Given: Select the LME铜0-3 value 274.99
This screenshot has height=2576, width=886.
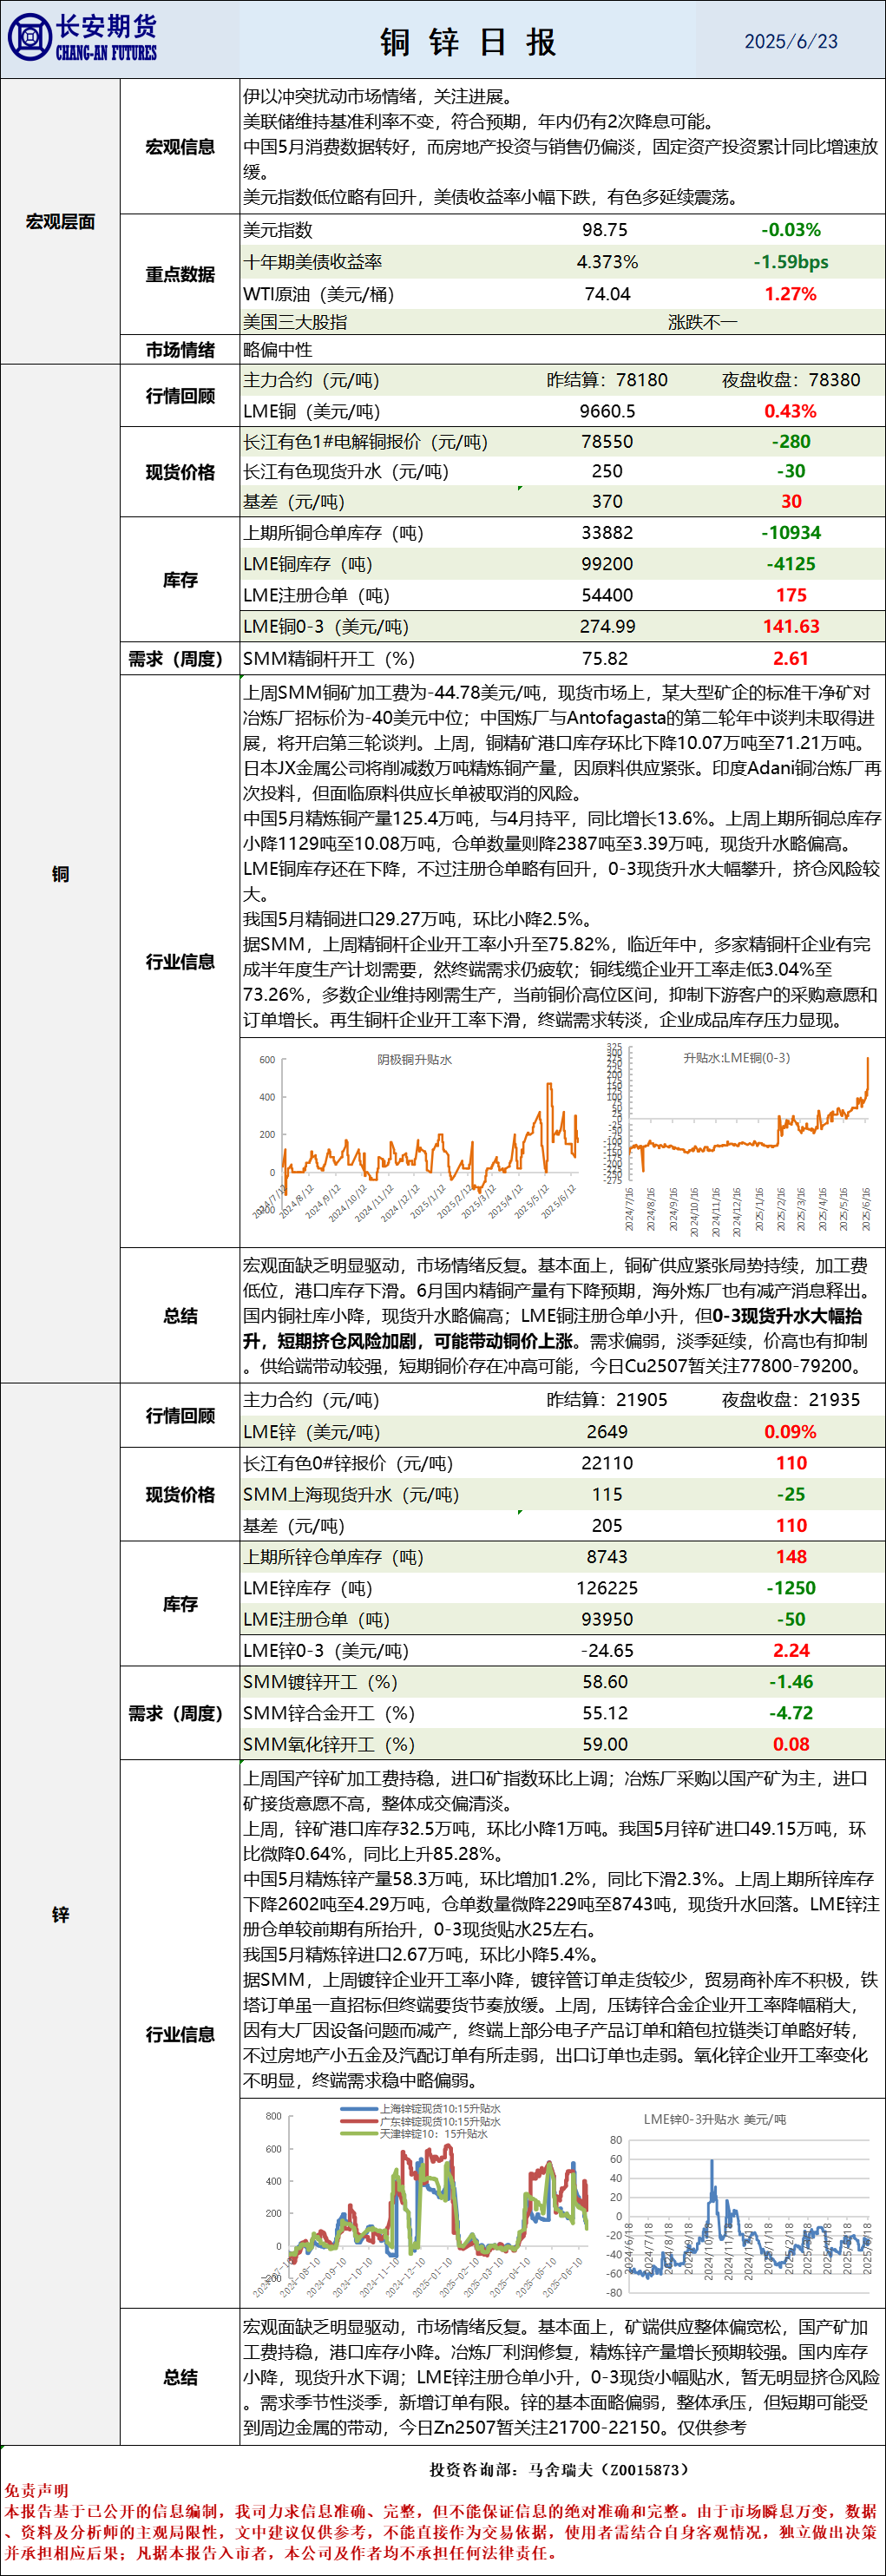Looking at the screenshot, I should tap(607, 626).
